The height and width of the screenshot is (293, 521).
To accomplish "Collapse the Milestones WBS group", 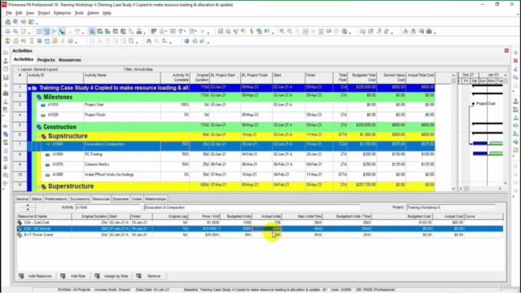I will click(34, 98).
